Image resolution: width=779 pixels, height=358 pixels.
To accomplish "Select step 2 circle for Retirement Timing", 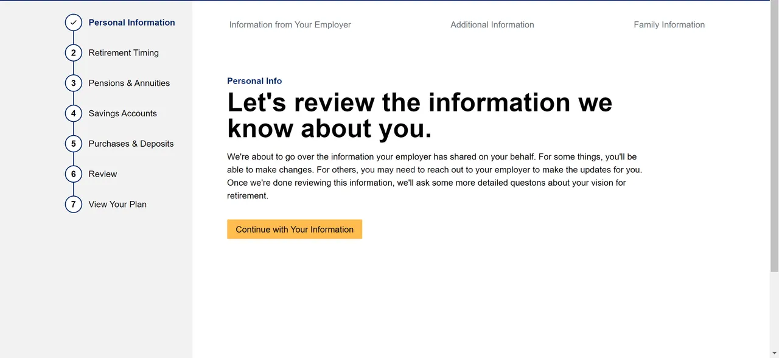I will tap(73, 52).
